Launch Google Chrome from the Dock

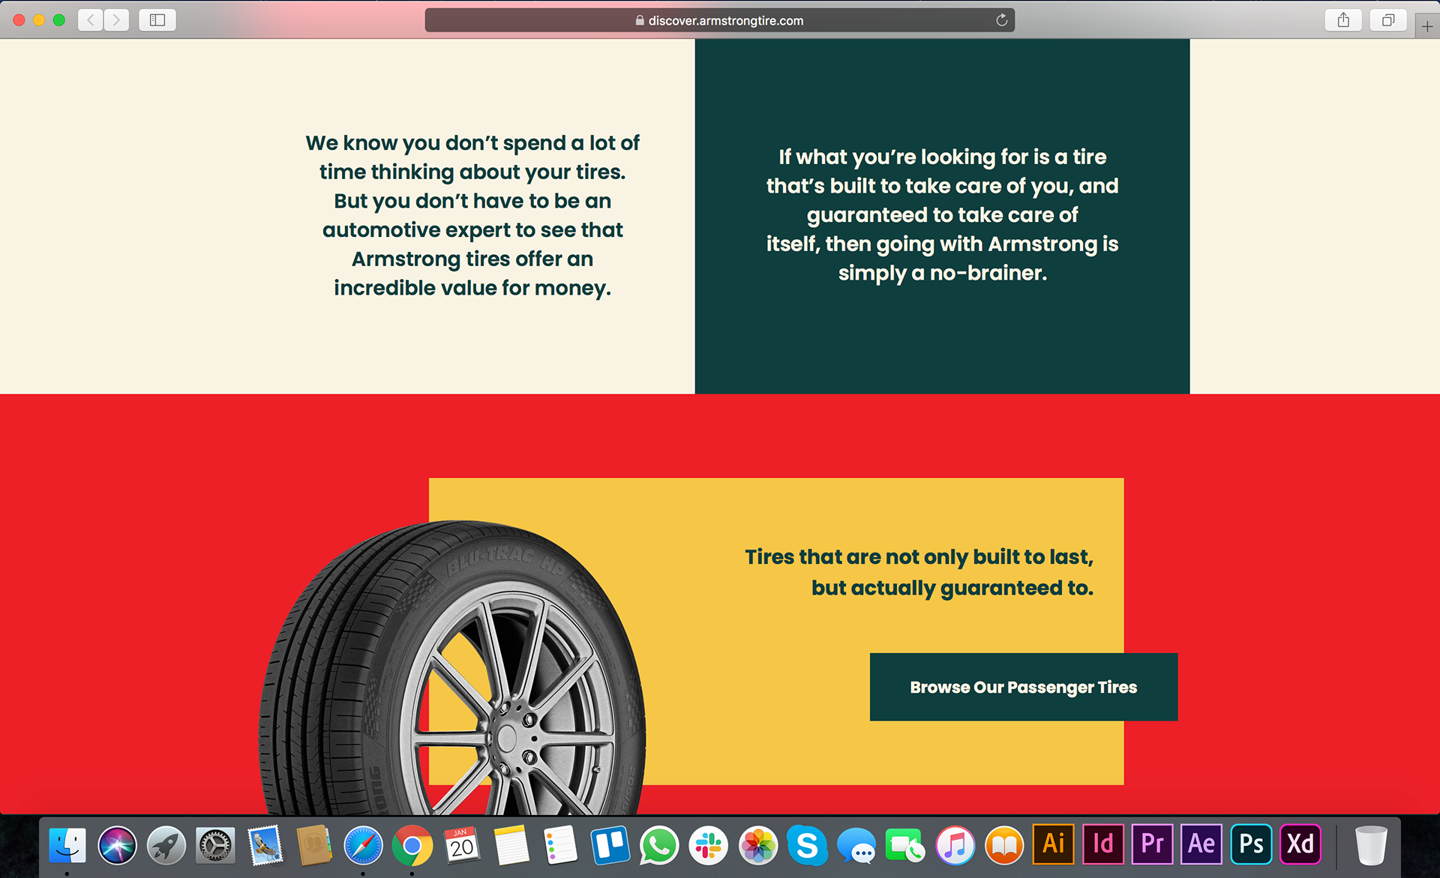click(x=412, y=846)
